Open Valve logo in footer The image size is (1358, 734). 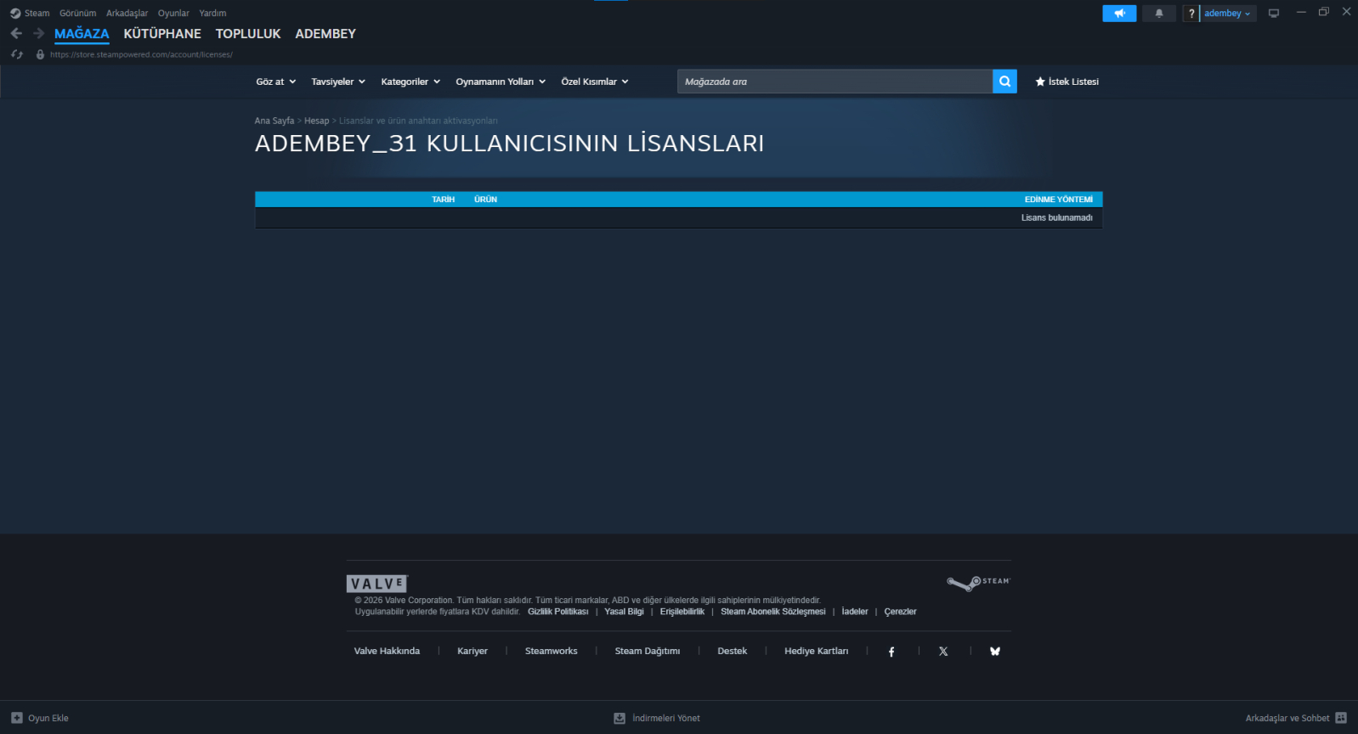click(x=377, y=584)
